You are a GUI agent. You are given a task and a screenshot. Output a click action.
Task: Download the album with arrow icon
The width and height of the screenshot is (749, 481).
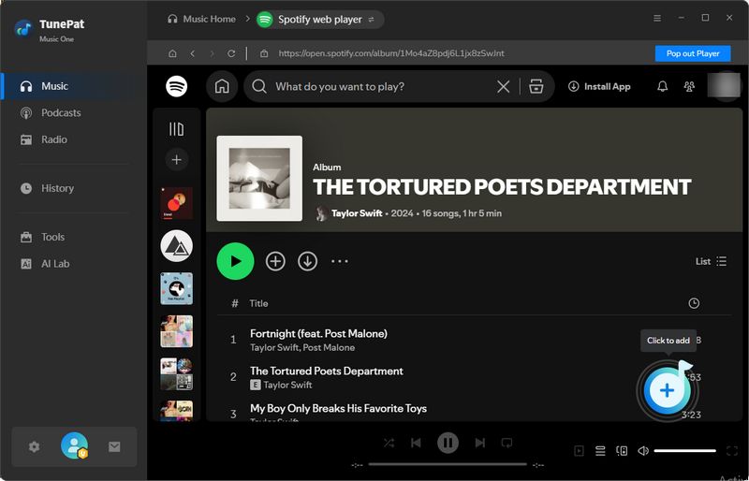click(x=307, y=261)
